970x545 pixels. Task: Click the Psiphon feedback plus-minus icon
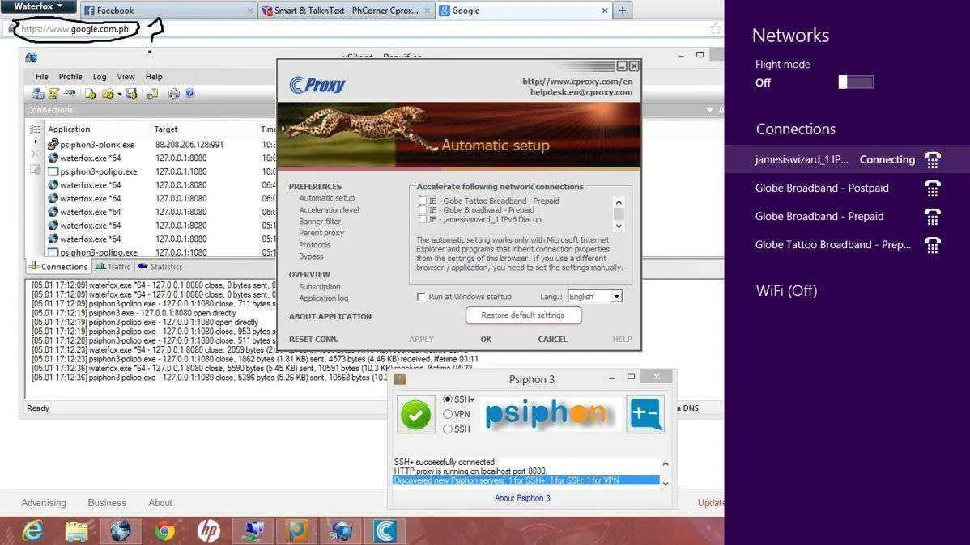[645, 414]
